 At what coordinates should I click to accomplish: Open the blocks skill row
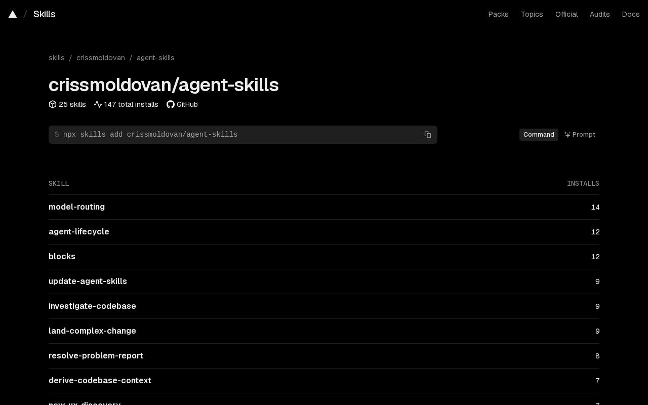point(324,257)
